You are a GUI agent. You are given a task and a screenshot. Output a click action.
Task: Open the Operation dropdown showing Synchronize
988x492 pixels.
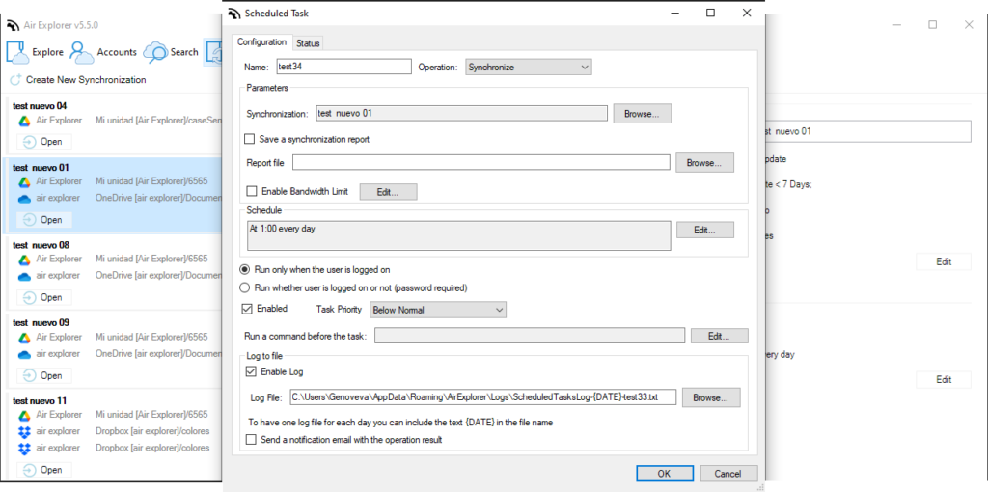[529, 67]
